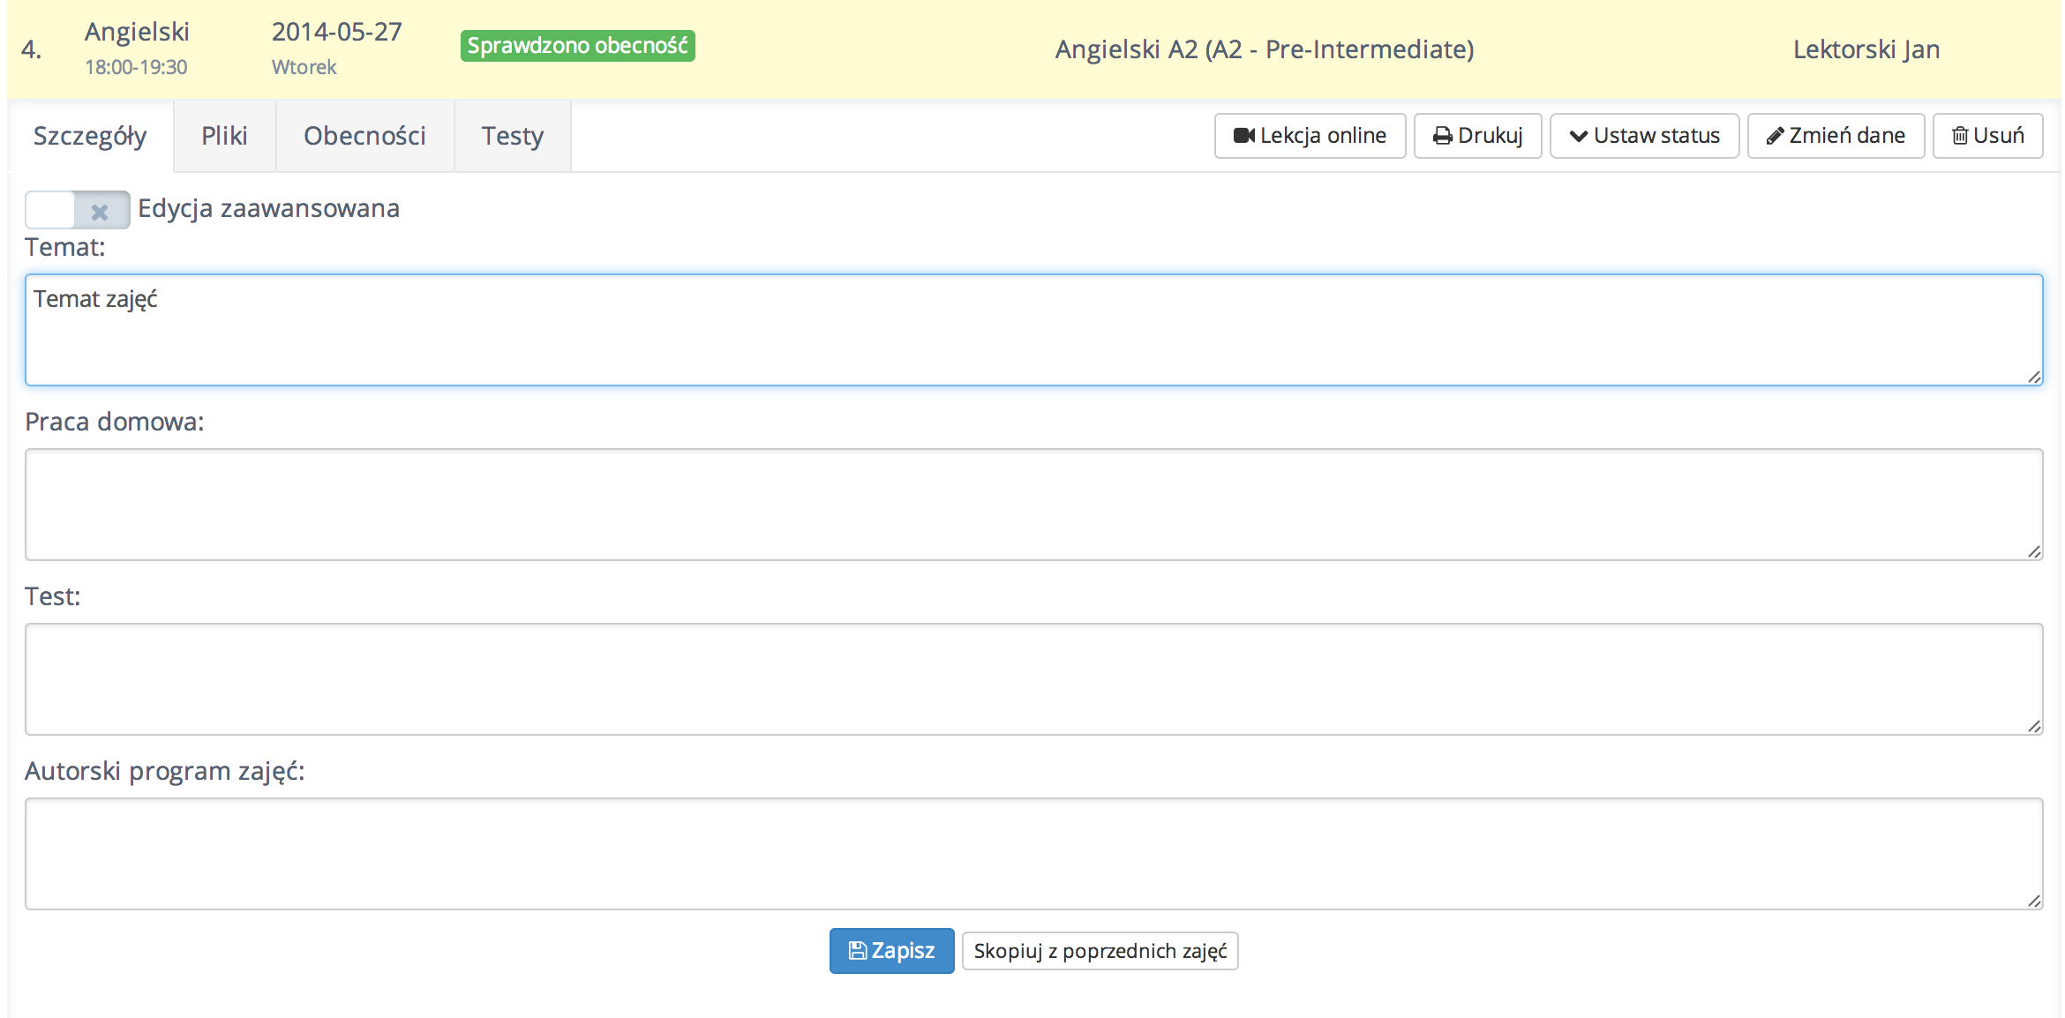Click the pencil icon on Zmień dane
Image resolution: width=2065 pixels, height=1018 pixels.
(x=1775, y=136)
